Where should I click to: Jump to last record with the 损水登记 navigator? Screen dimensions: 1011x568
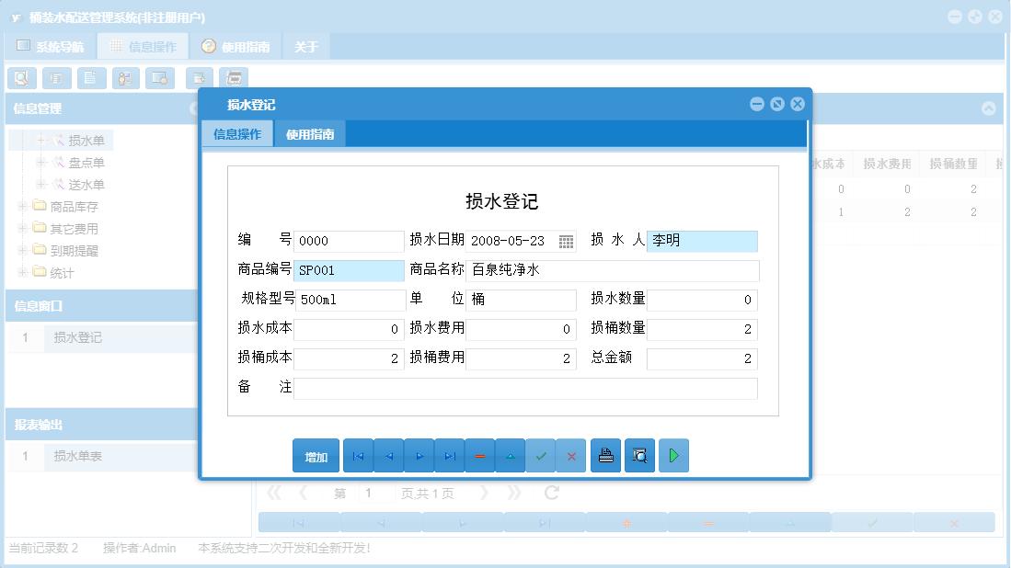click(449, 455)
